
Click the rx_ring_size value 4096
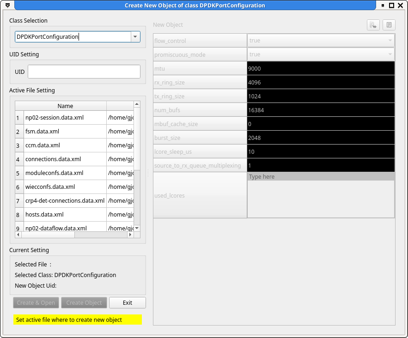tap(321, 82)
